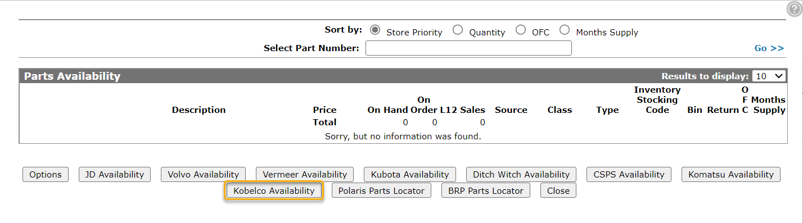Check CSPS Availability

pyautogui.click(x=629, y=175)
